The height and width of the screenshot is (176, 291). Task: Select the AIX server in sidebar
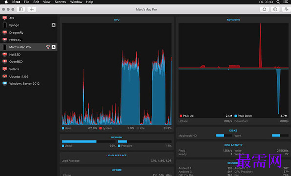pos(29,18)
